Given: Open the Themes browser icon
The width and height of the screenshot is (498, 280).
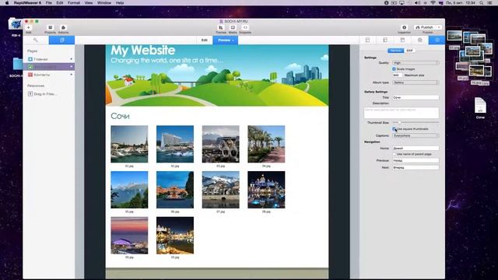Looking at the screenshot, I should (x=221, y=28).
